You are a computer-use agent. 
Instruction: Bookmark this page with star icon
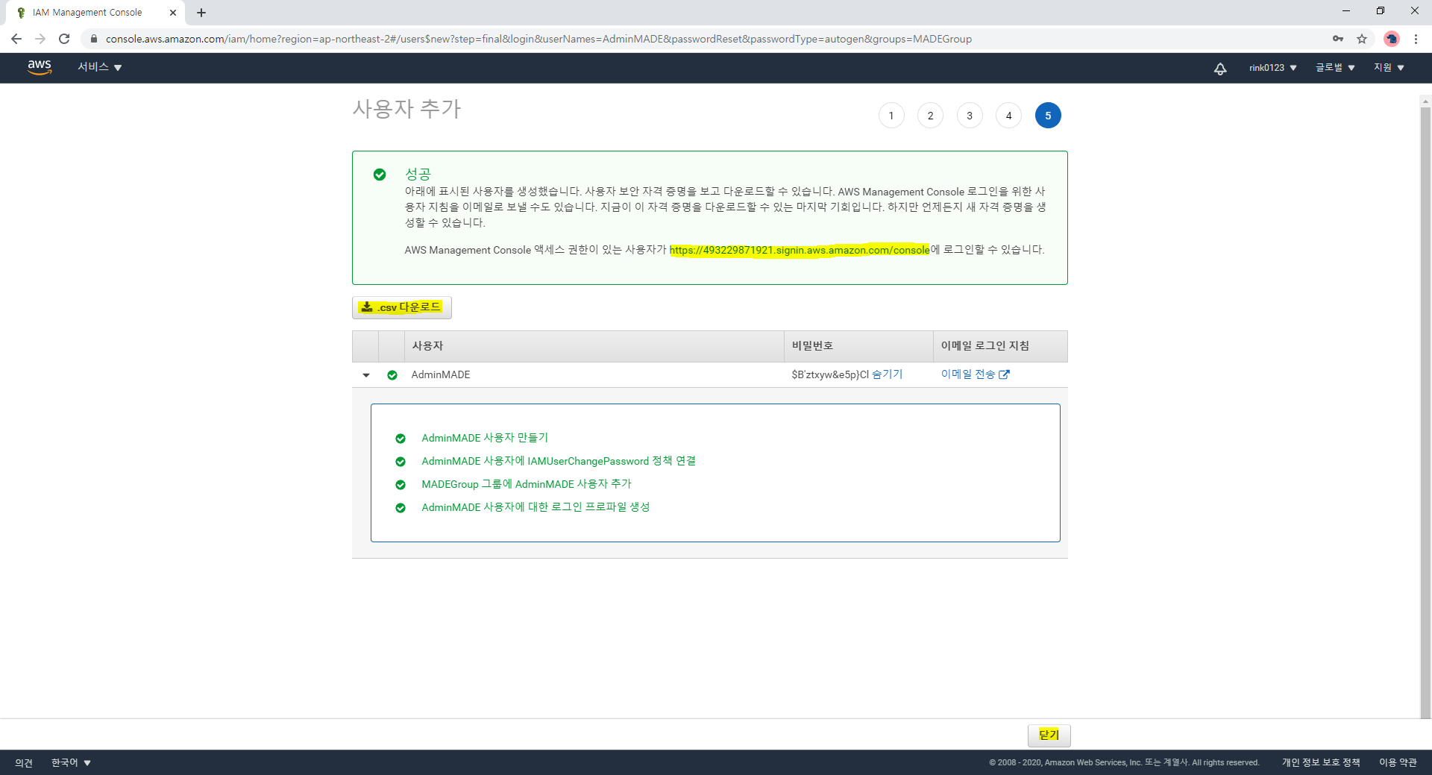pyautogui.click(x=1362, y=39)
